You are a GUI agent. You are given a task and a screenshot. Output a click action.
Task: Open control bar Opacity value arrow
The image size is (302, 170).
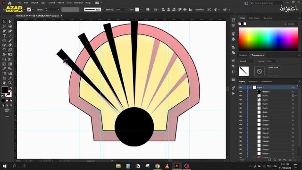pos(126,9)
